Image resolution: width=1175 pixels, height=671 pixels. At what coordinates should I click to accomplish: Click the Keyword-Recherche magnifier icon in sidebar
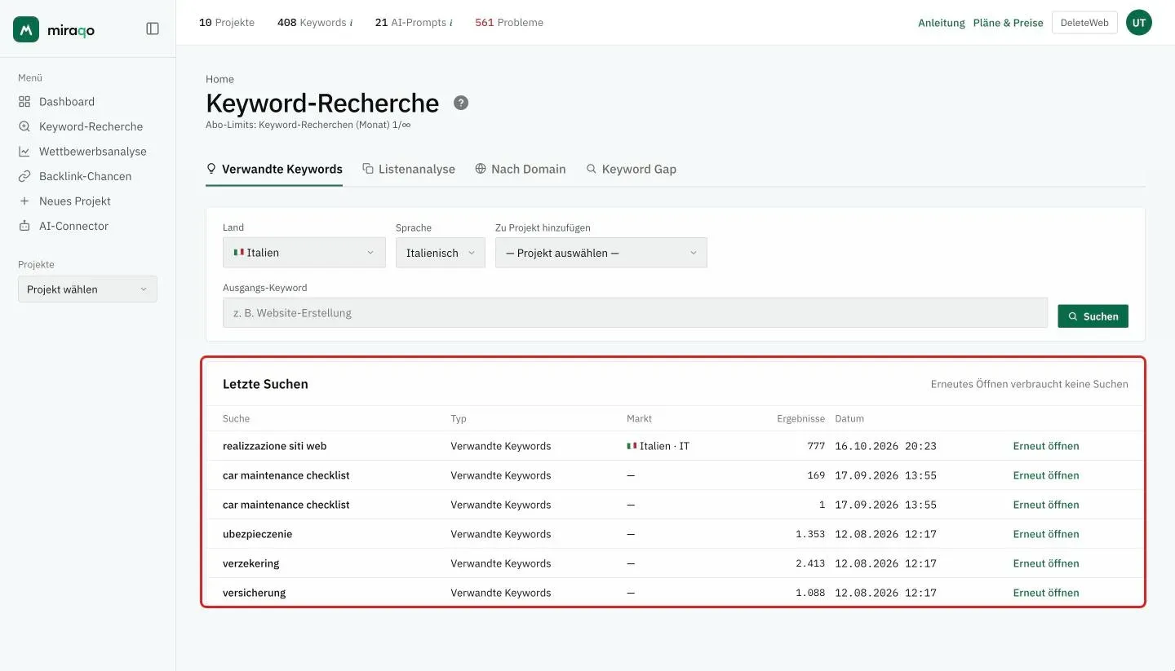coord(24,126)
